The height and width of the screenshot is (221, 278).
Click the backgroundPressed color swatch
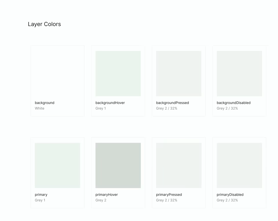point(179,73)
